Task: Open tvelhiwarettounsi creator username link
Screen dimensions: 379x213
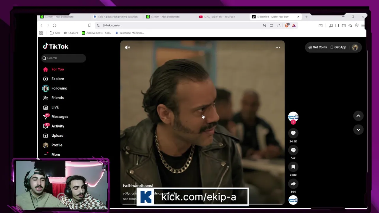Action: 138,186
